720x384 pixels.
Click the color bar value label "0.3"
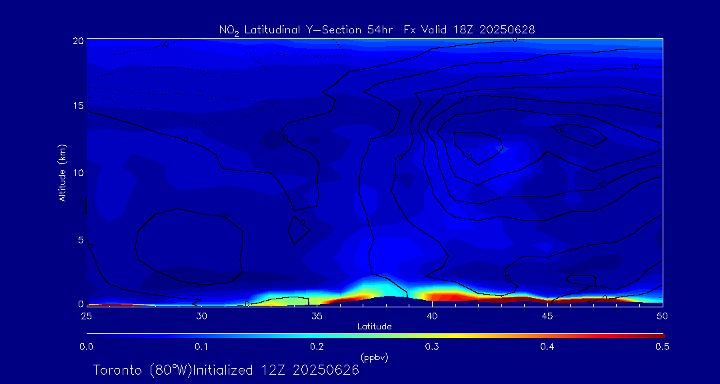coord(432,347)
